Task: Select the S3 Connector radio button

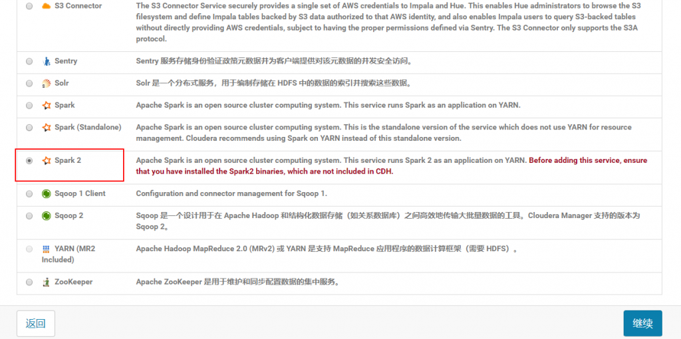Action: click(29, 6)
